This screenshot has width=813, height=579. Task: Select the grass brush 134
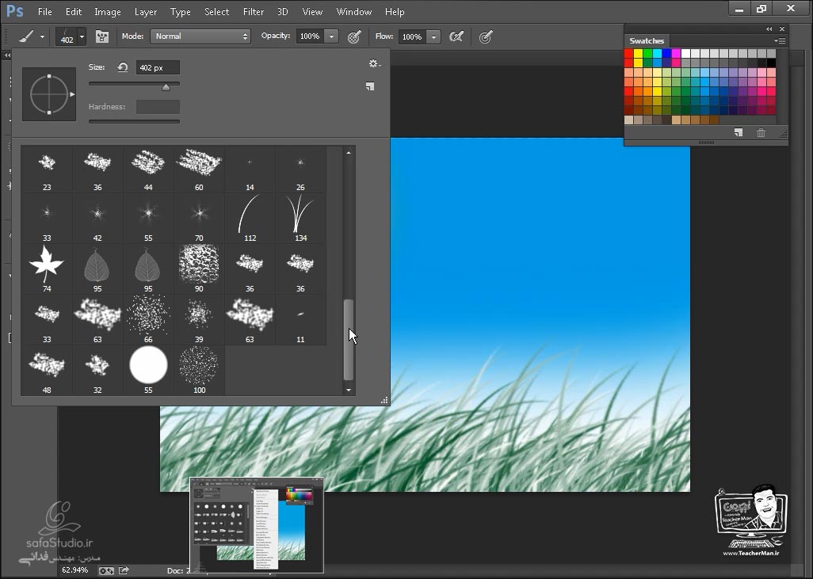(301, 219)
